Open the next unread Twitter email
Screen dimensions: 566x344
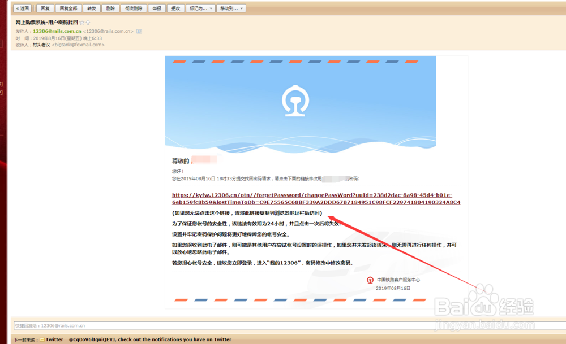[139, 339]
